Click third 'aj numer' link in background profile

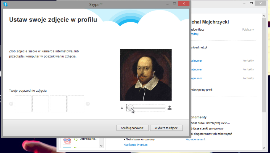click(x=197, y=78)
